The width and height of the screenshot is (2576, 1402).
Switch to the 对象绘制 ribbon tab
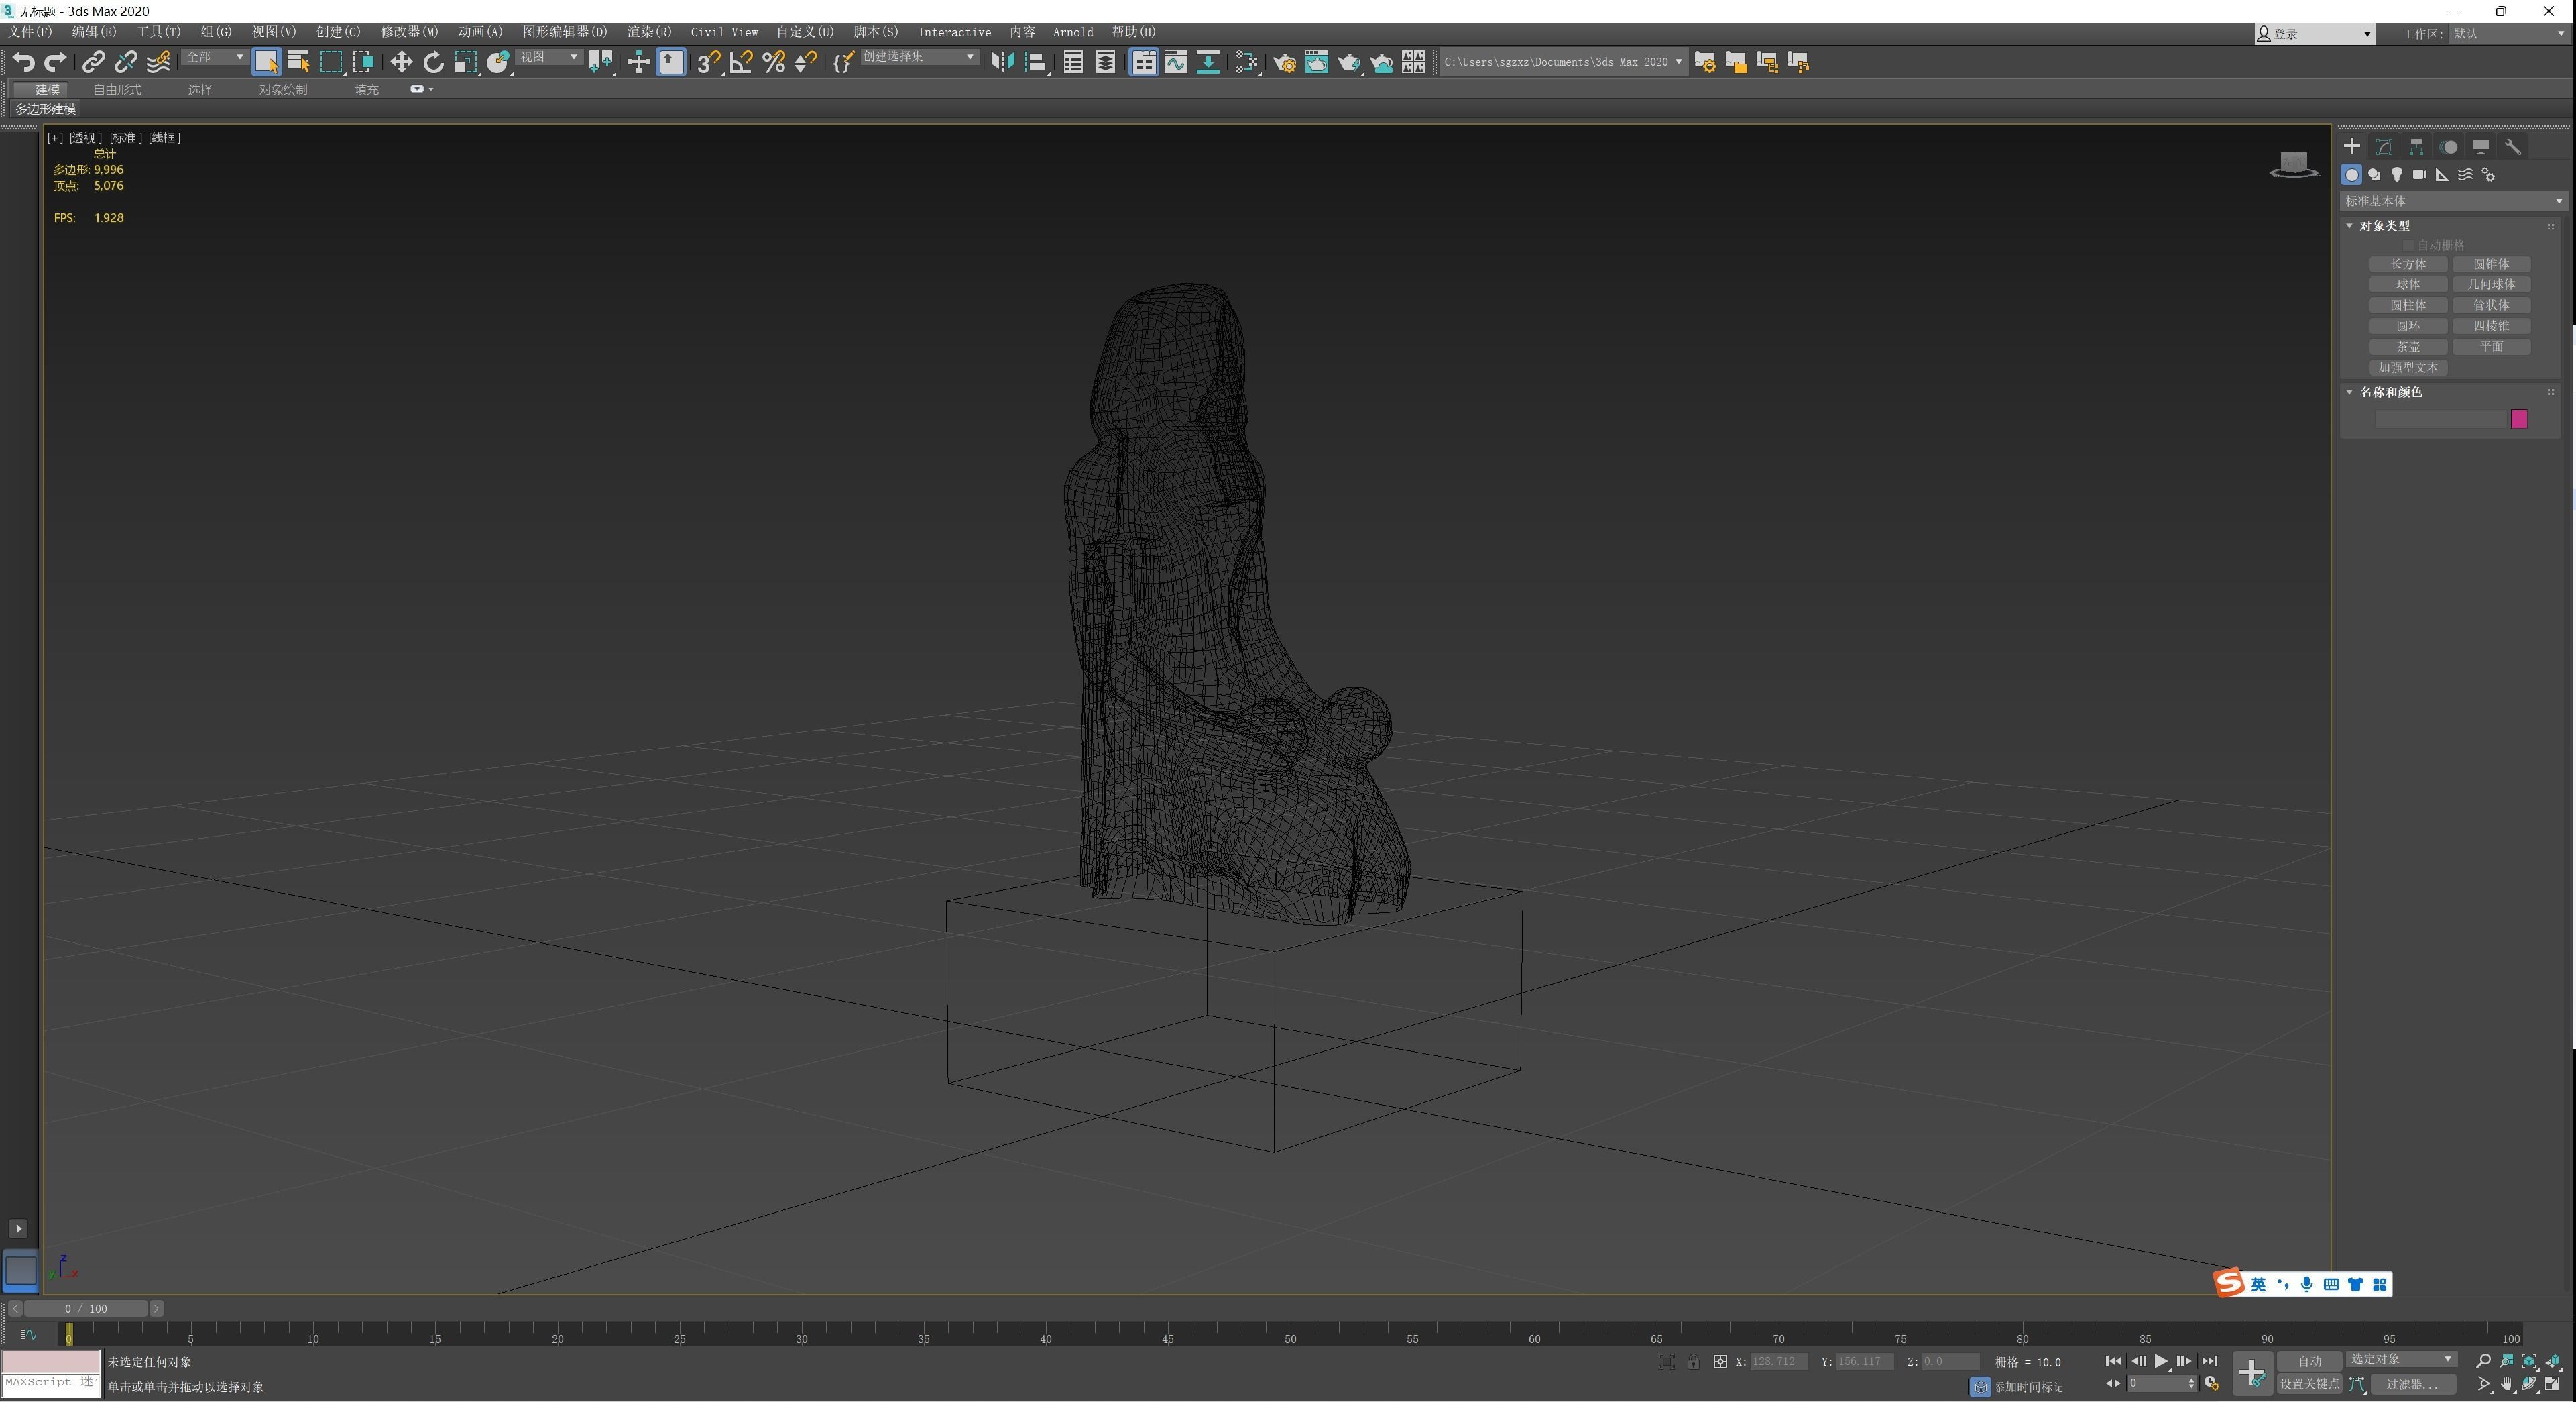283,90
